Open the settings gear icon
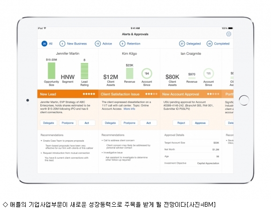 [229, 34]
